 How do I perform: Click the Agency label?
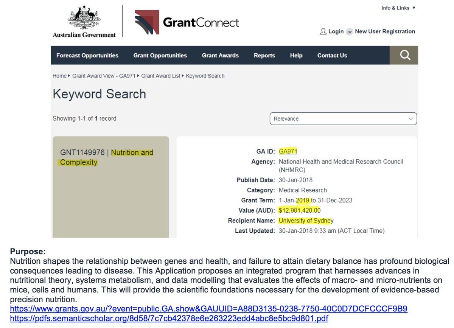263,162
